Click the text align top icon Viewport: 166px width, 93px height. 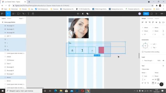tap(153, 83)
